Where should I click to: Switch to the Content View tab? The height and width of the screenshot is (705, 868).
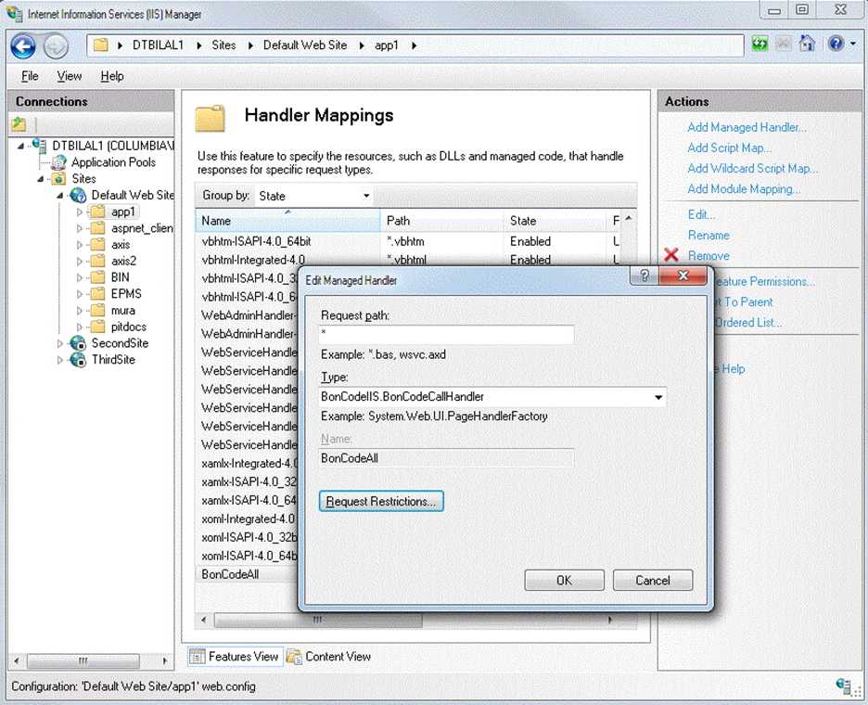pyautogui.click(x=329, y=657)
